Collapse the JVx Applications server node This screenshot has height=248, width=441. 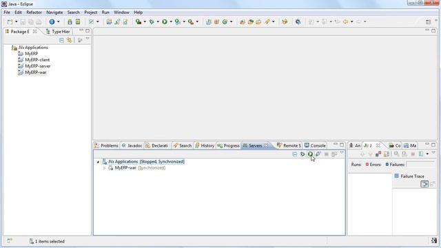[x=98, y=162]
